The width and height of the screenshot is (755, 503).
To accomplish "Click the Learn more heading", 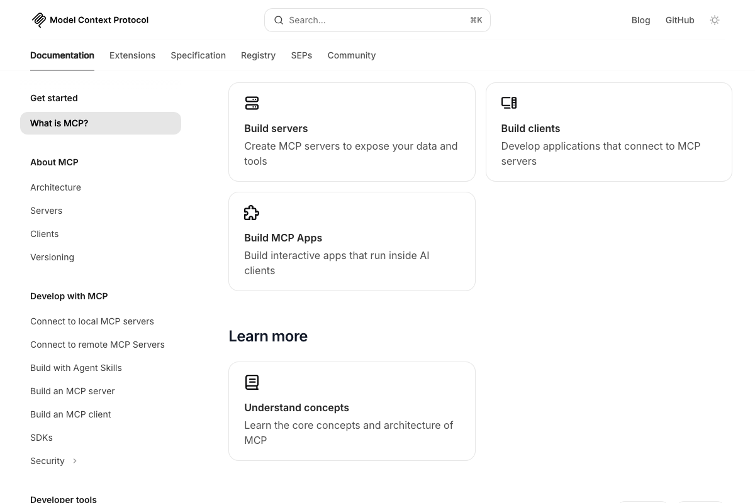I will point(268,336).
